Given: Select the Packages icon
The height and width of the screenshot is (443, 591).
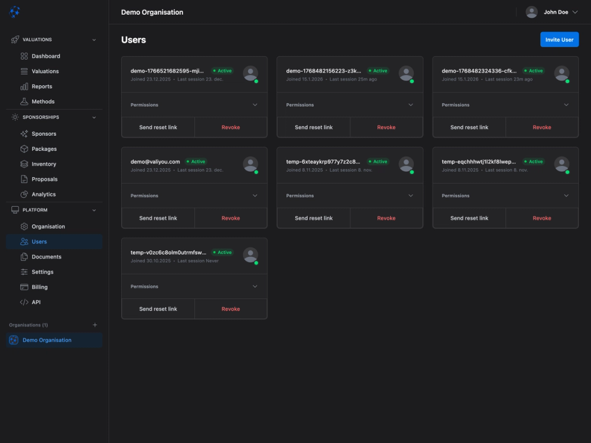Looking at the screenshot, I should 23,149.
